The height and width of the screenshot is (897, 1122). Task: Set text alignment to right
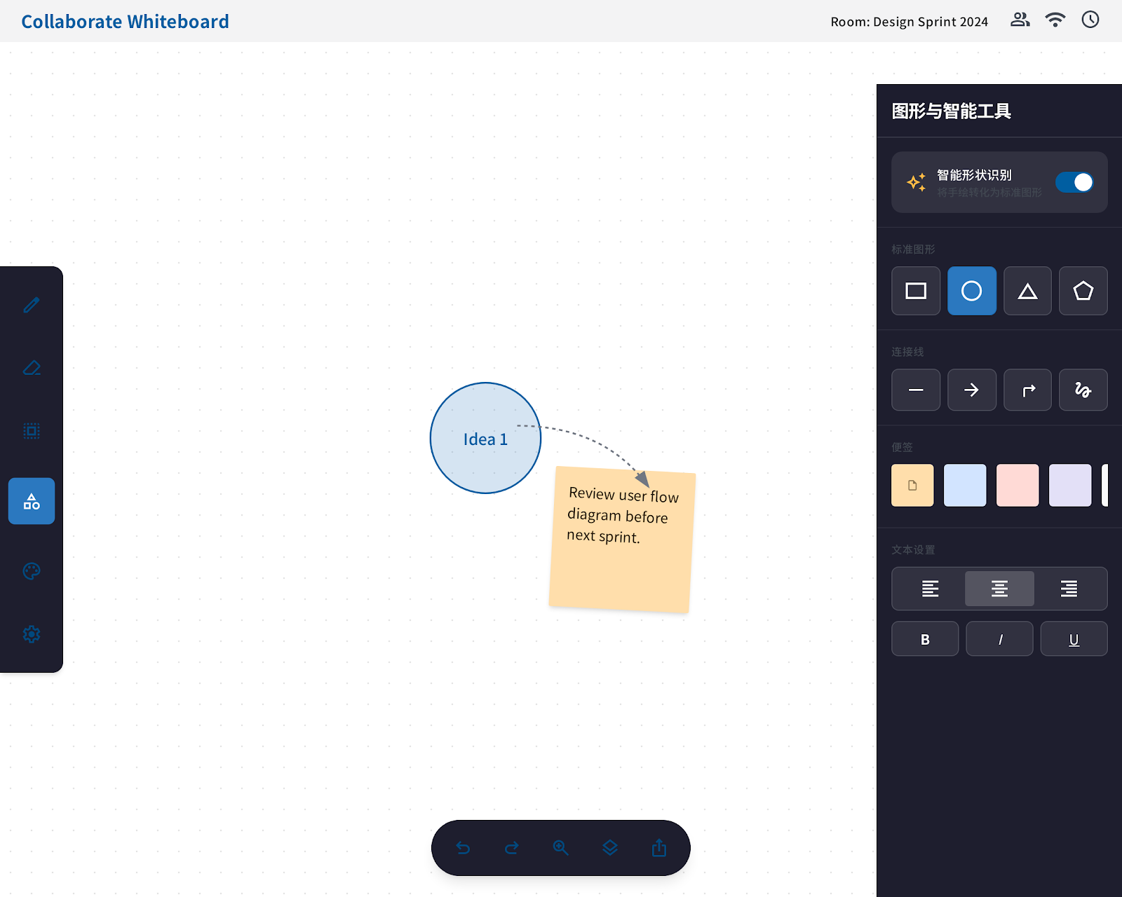1069,589
